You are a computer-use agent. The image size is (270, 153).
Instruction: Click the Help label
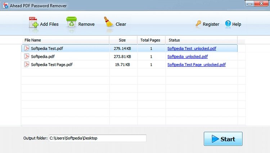coord(237,24)
